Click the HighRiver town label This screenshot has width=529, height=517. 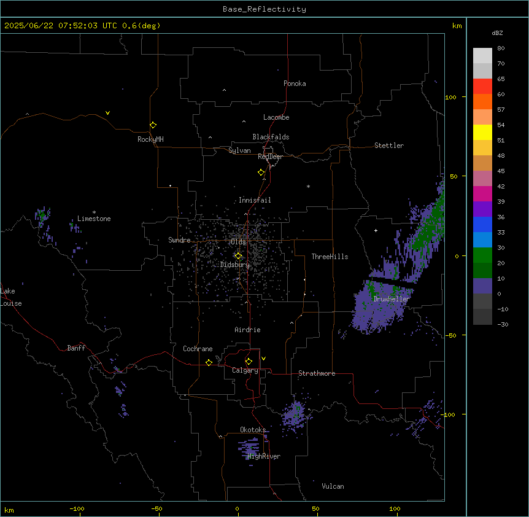264,456
